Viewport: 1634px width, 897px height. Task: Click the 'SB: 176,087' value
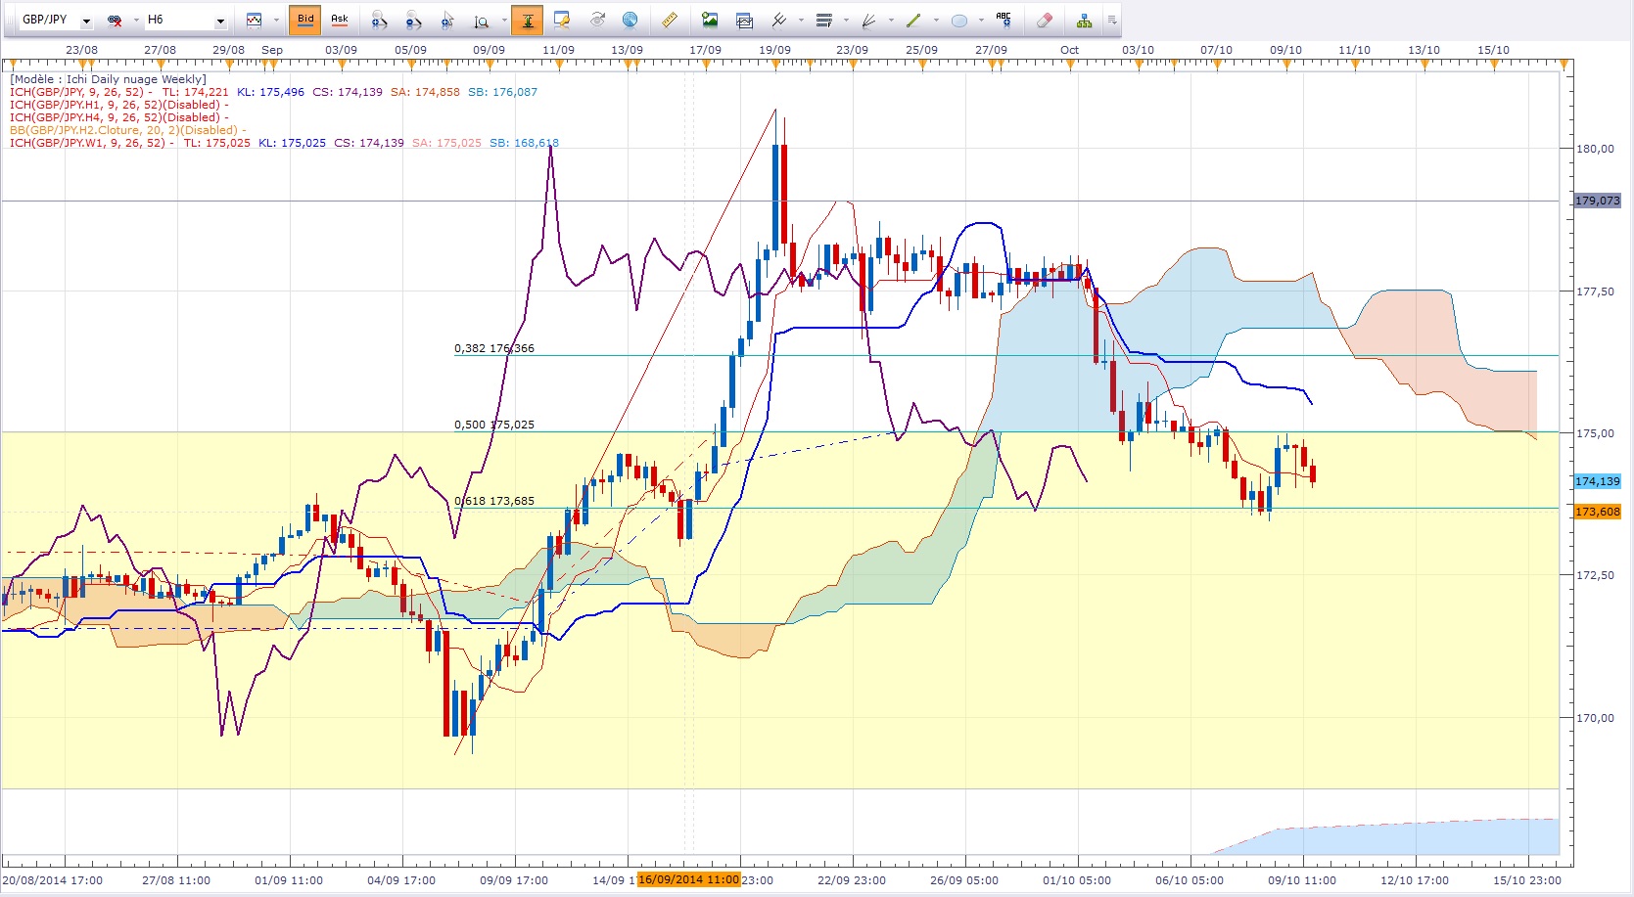click(x=502, y=92)
